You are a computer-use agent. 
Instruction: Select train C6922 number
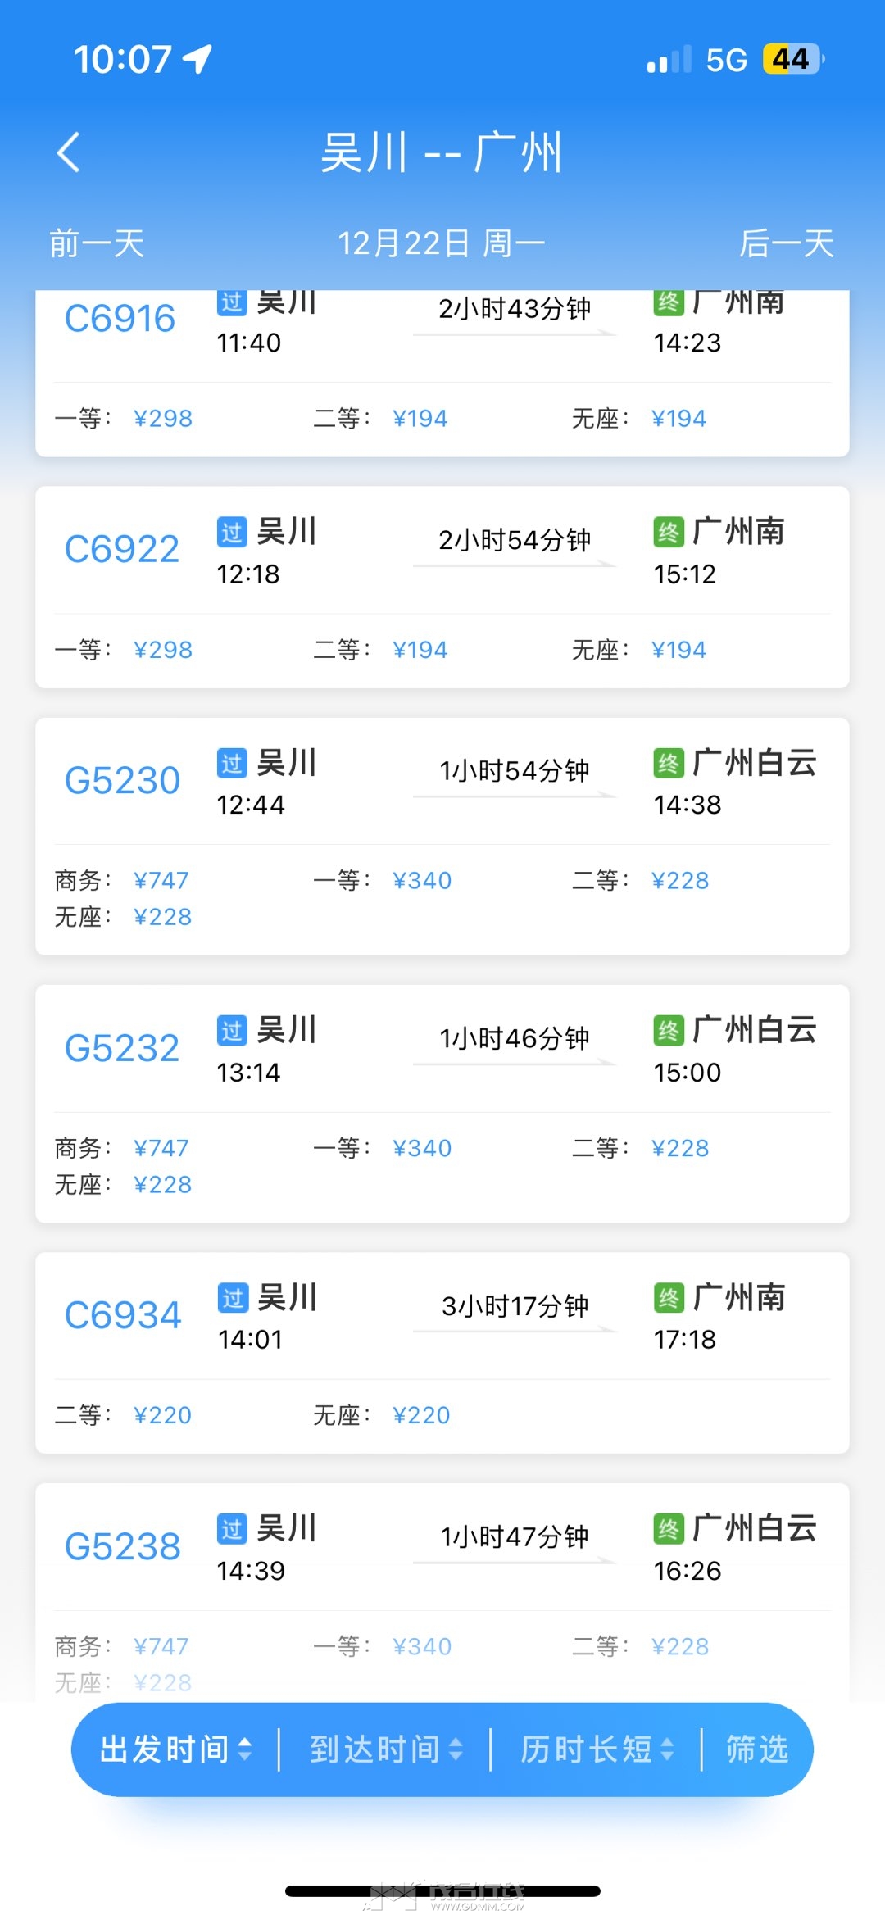(x=122, y=549)
